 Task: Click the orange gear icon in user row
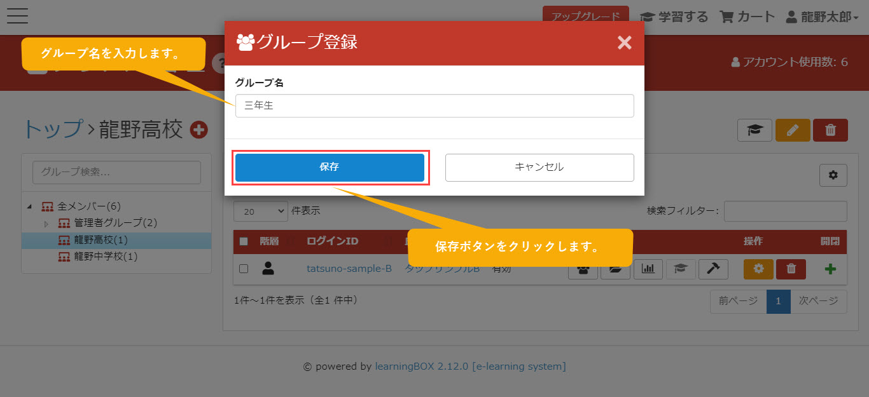tap(758, 269)
